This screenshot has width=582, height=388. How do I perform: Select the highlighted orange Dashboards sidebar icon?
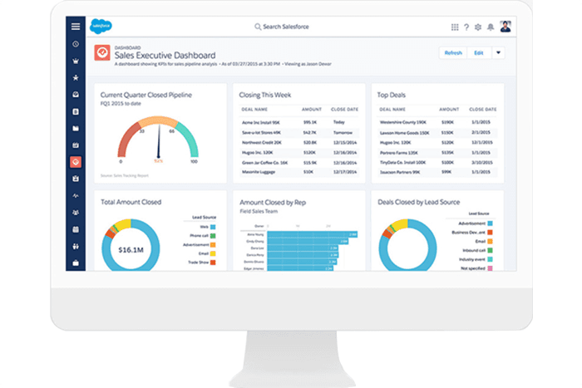76,162
